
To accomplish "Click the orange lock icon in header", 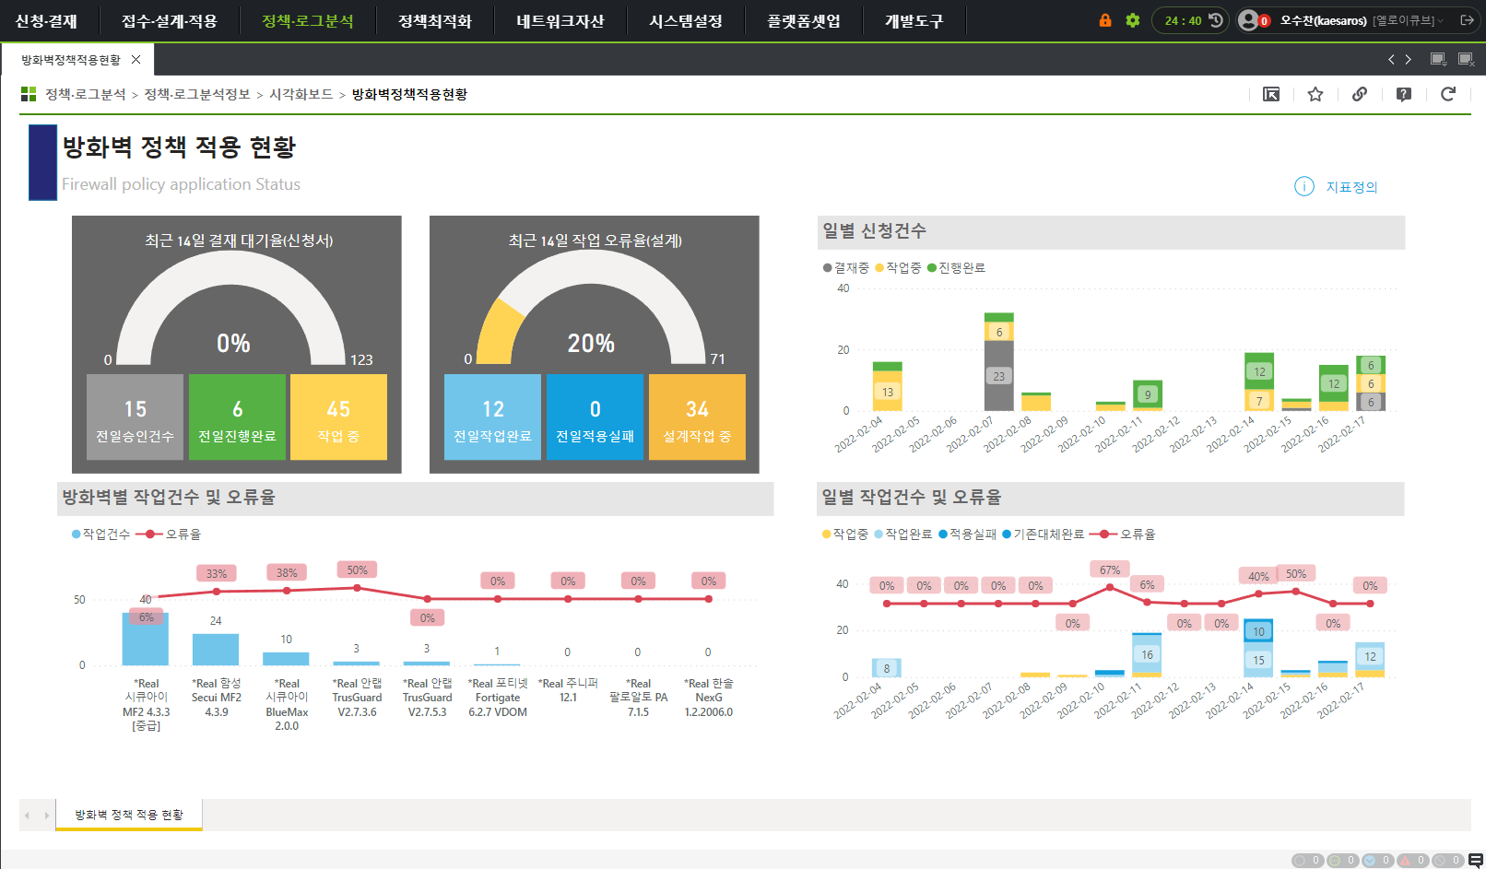I will coord(1105,20).
